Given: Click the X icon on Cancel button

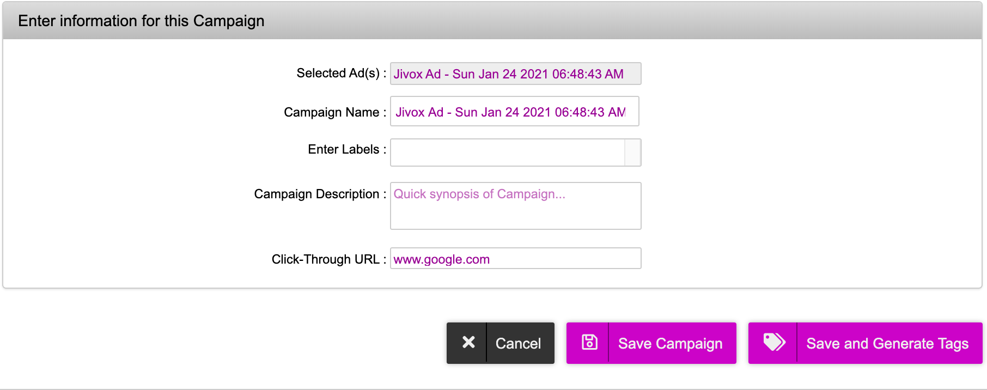Looking at the screenshot, I should click(468, 343).
